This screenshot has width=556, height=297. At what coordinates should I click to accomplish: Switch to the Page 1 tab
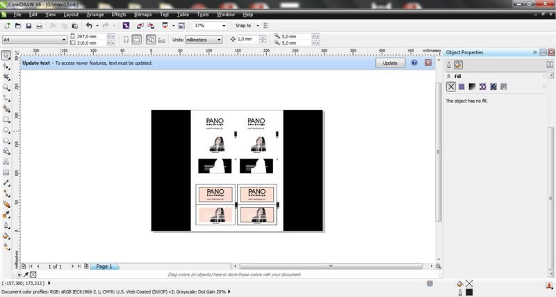coord(104,266)
